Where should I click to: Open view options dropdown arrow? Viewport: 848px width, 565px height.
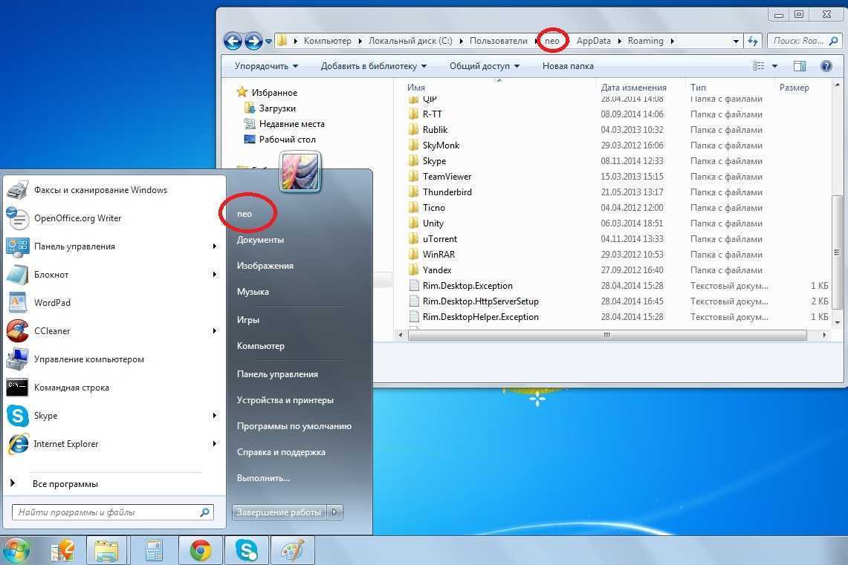[774, 66]
